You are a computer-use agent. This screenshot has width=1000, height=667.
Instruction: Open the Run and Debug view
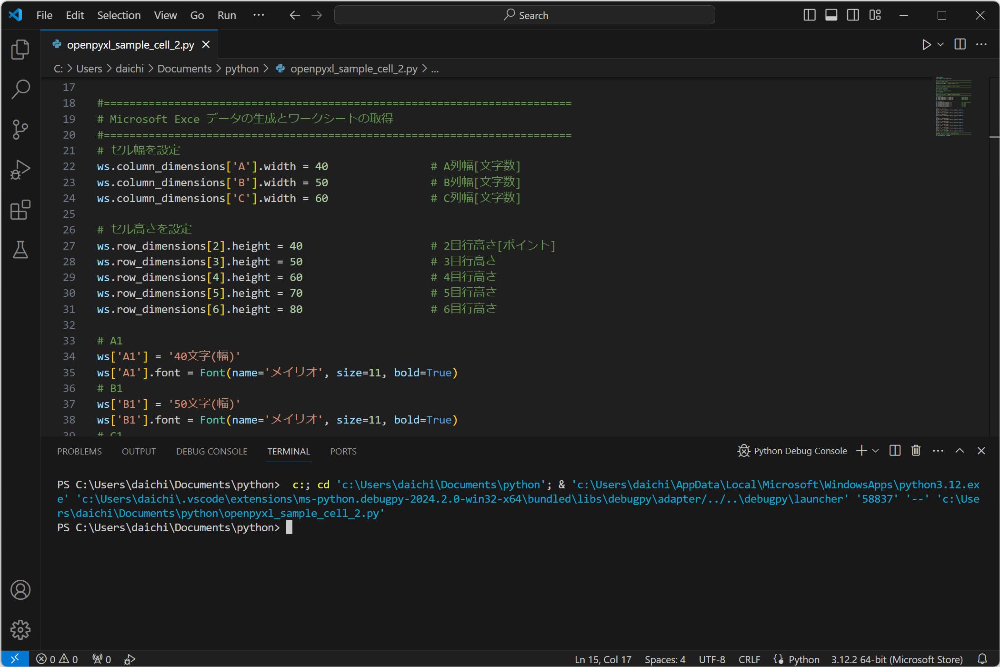click(20, 169)
